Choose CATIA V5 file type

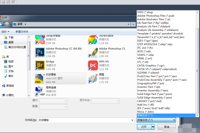[166, 69]
